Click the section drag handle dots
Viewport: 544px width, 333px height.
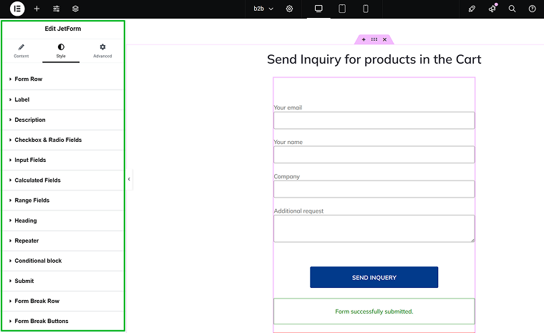(374, 39)
